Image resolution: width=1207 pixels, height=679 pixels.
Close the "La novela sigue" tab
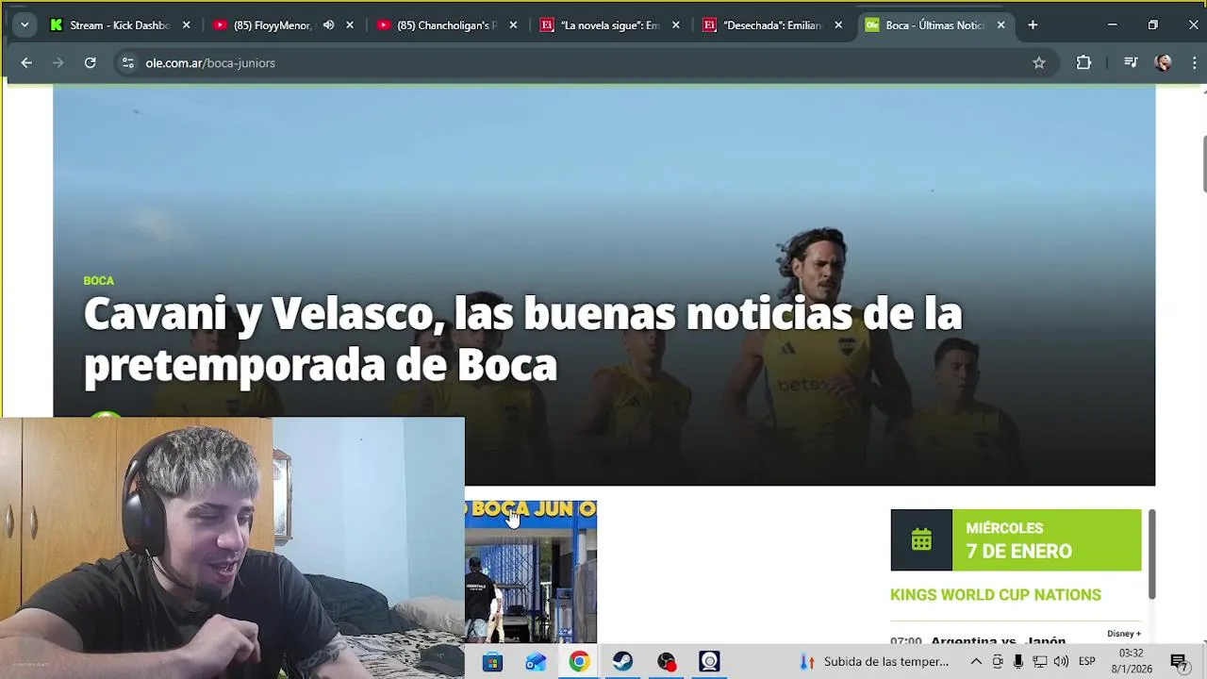pos(676,25)
